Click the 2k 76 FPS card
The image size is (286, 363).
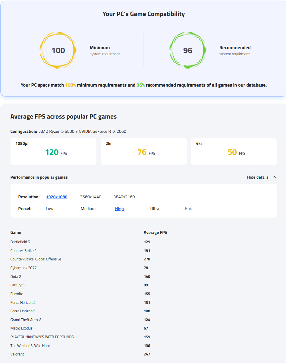click(144, 151)
